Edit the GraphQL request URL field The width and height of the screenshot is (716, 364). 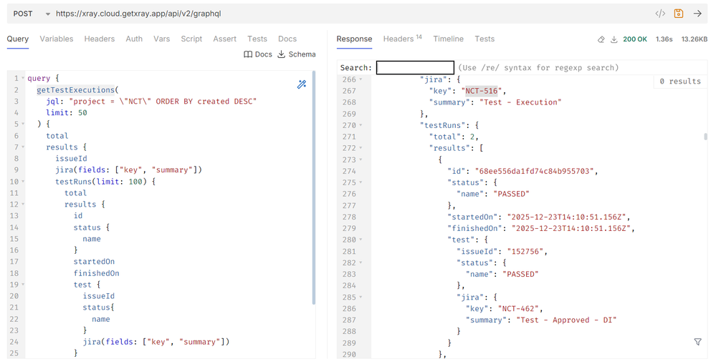[x=352, y=14]
